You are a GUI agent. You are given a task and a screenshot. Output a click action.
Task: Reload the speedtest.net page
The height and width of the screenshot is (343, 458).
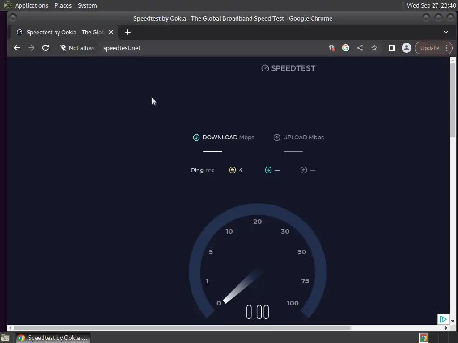pyautogui.click(x=46, y=48)
